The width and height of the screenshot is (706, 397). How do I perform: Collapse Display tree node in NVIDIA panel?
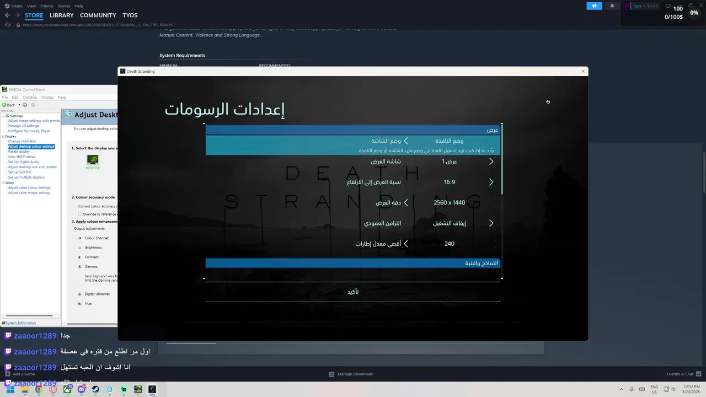(x=3, y=136)
